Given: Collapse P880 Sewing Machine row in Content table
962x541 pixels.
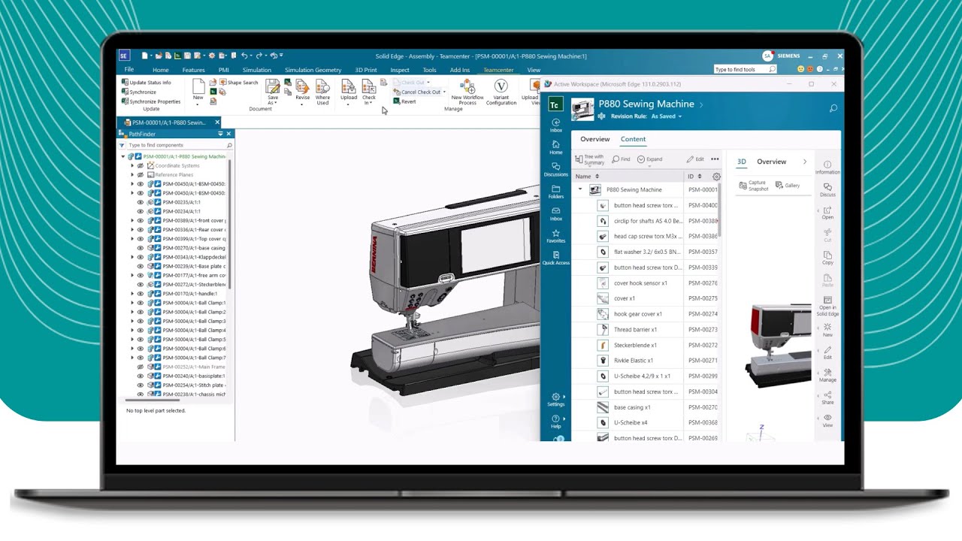Looking at the screenshot, I should (x=580, y=189).
